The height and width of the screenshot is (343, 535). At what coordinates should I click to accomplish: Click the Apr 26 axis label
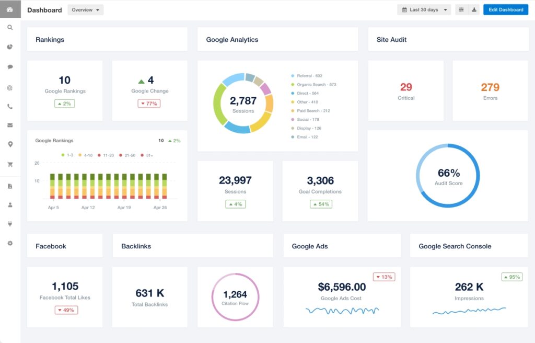160,208
